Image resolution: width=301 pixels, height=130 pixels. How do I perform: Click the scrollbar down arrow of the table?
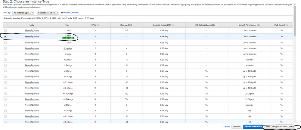point(295,122)
